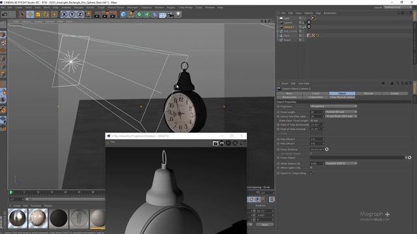Viewport: 417px width, 234px height.
Task: Toggle the X axis lock
Action: point(64,14)
